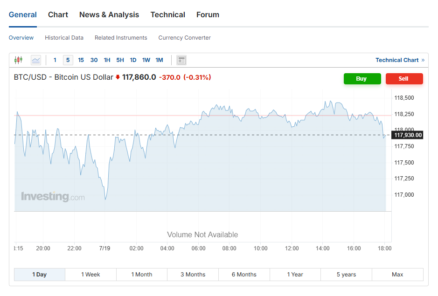This screenshot has width=438, height=296.
Task: Set chart interval to 1H
Action: click(x=107, y=60)
